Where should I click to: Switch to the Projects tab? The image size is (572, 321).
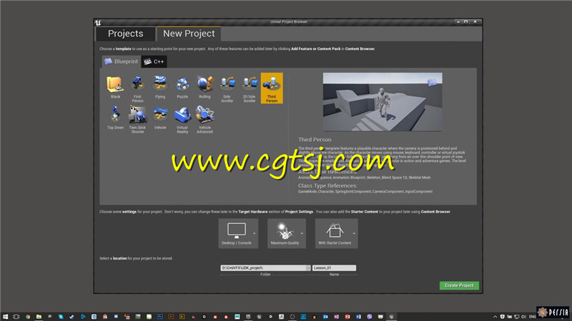tap(126, 34)
